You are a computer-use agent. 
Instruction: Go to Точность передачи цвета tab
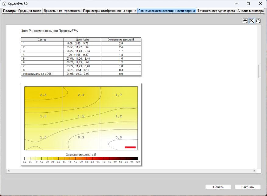click(x=216, y=11)
